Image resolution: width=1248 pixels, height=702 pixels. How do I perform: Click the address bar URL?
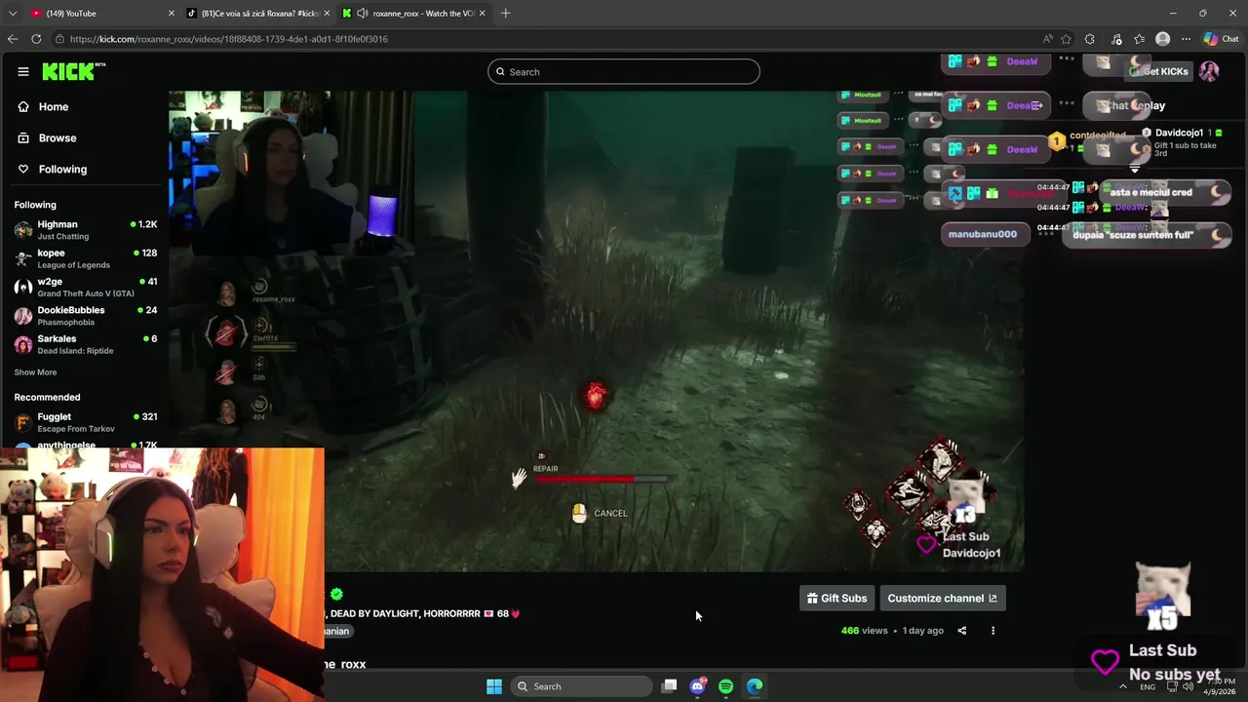click(x=228, y=39)
